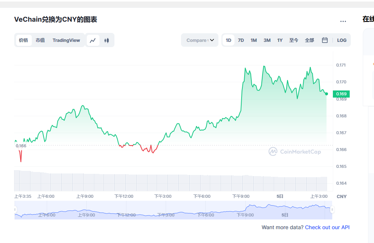Click the 下午12:00 time axis label
This screenshot has width=374, height=243.
pyautogui.click(x=124, y=196)
